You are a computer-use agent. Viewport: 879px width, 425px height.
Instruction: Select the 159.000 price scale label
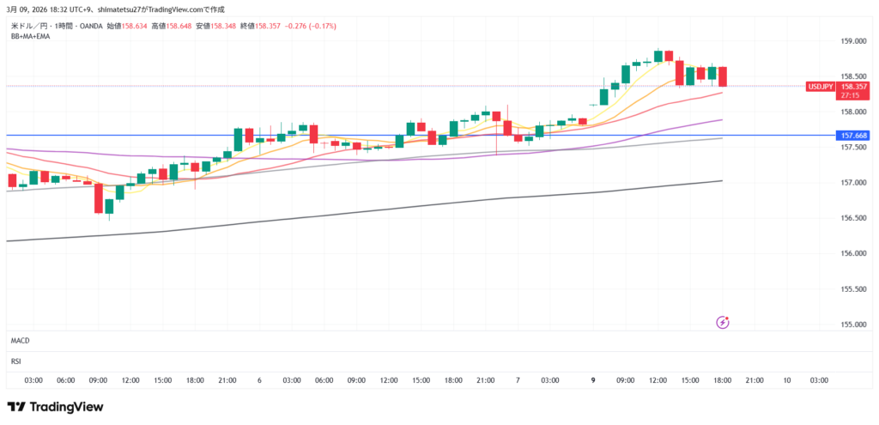[x=852, y=41]
